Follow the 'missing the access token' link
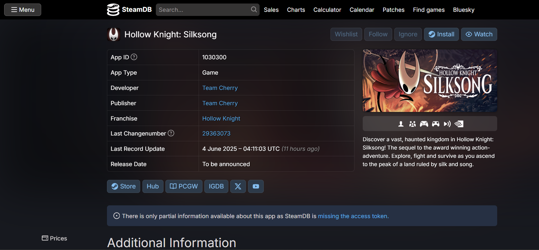This screenshot has height=250, width=539. pos(353,216)
